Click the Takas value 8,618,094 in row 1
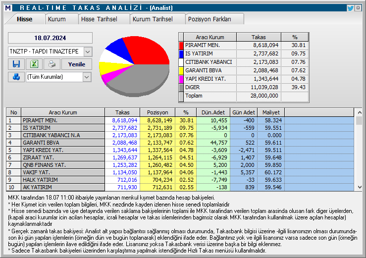The image size is (366, 258). tap(125, 120)
